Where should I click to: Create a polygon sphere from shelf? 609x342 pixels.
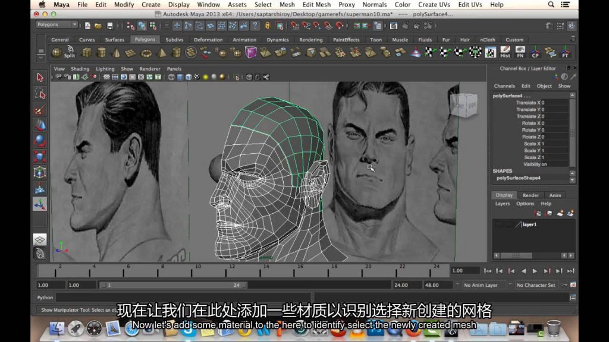(56, 52)
